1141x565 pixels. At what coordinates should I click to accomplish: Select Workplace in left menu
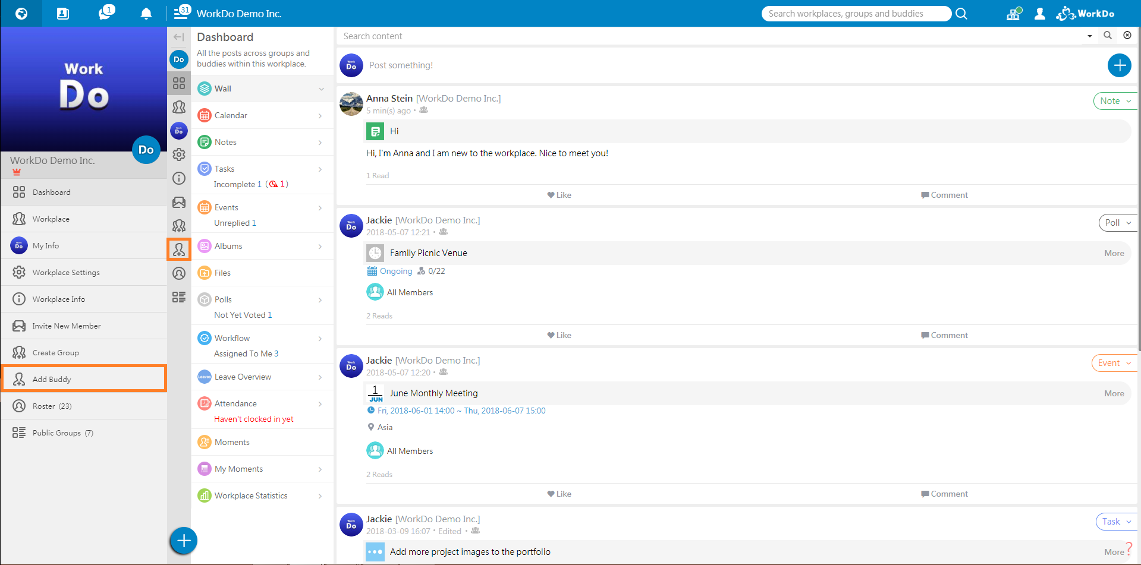84,219
